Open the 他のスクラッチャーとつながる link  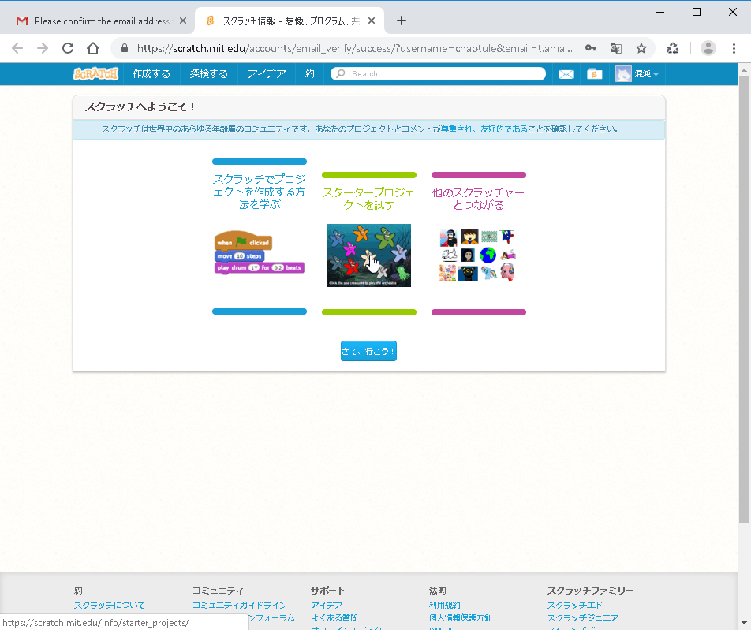479,199
